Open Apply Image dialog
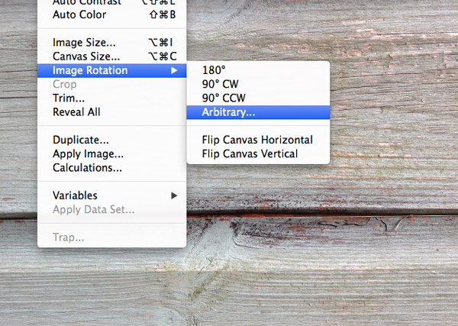This screenshot has height=326, width=458. [x=88, y=153]
